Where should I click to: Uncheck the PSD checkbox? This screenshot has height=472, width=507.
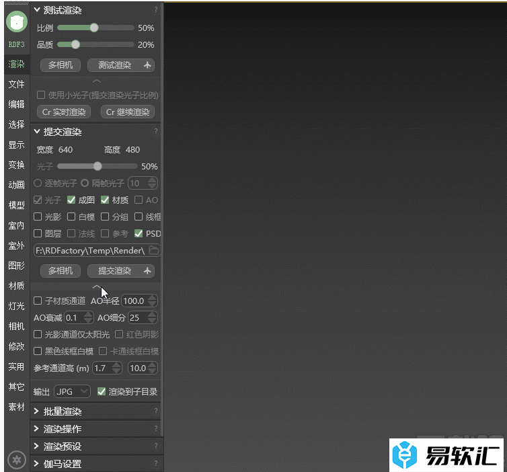139,233
